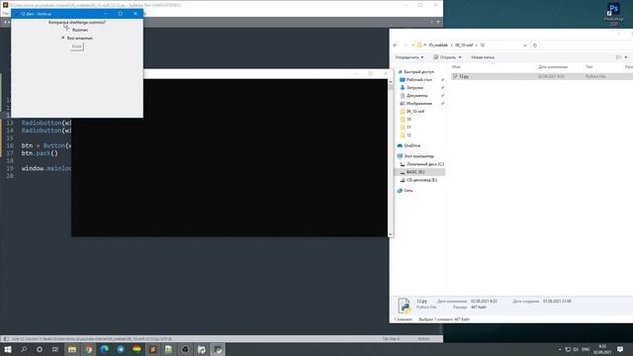Click the Kirish button in tkinter window

pos(77,46)
